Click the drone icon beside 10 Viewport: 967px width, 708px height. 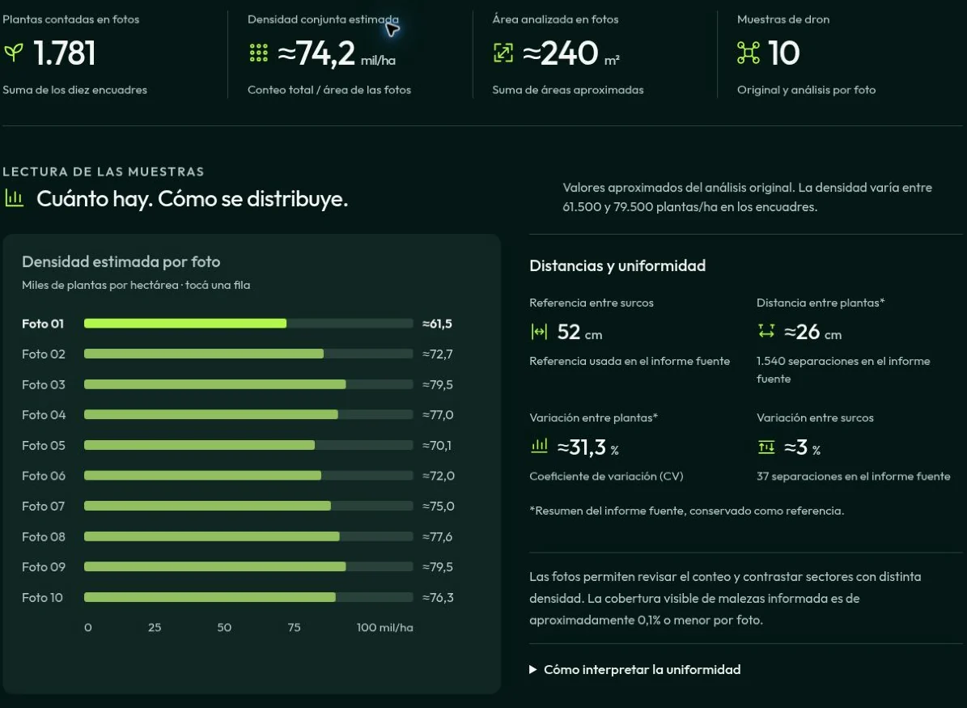click(x=748, y=53)
